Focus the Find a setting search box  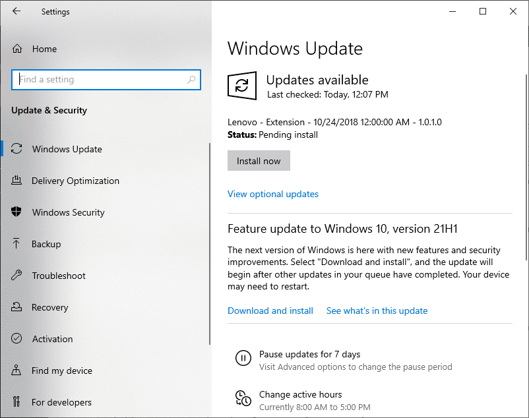(x=106, y=80)
